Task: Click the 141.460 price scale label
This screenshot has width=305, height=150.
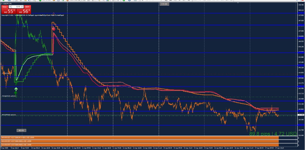Action: (x=301, y=135)
